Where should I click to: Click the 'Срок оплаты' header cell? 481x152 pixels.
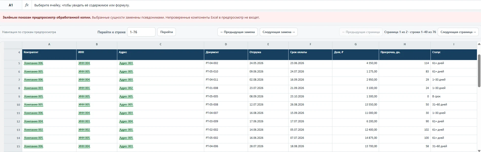310,54
